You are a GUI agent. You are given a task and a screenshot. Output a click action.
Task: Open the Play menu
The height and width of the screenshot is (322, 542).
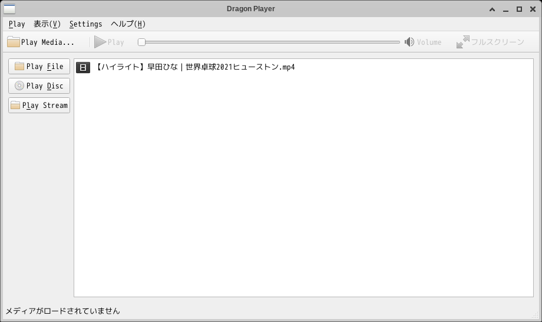pos(16,24)
